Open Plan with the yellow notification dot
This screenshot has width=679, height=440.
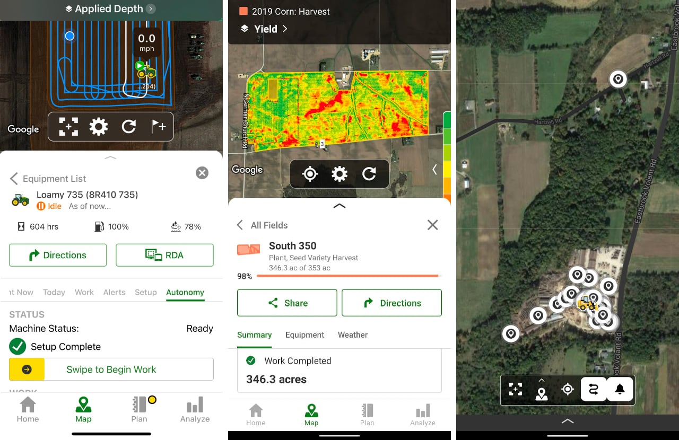click(140, 410)
